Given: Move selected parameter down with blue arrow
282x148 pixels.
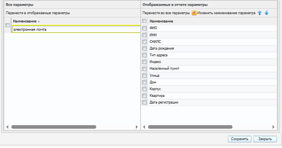Looking at the screenshot, I should click(267, 13).
